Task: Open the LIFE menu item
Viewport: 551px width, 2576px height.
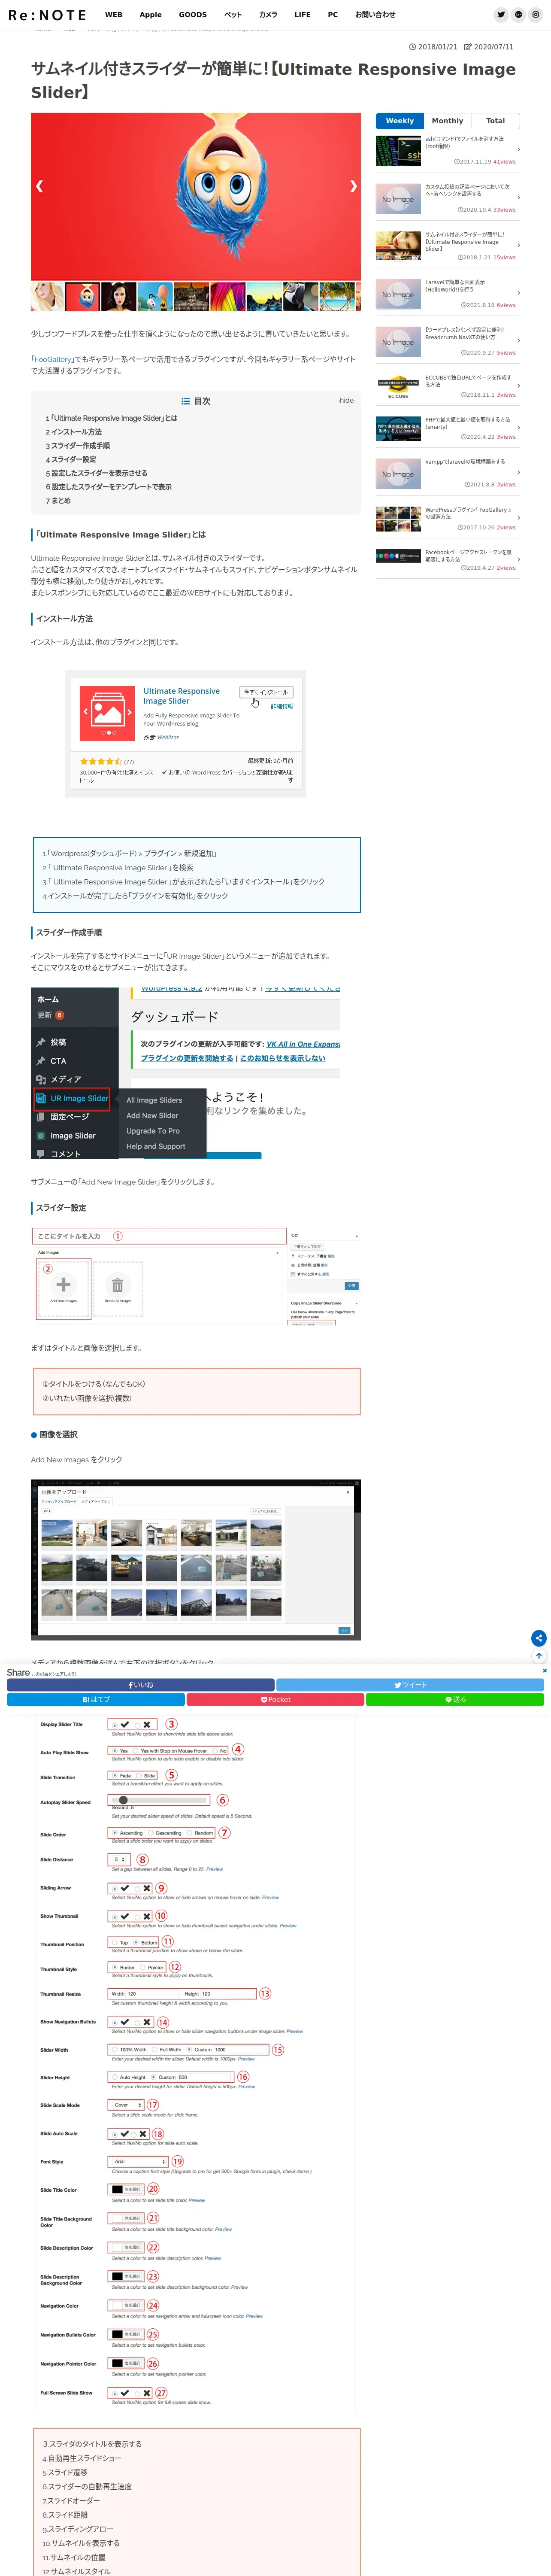Action: 302,15
